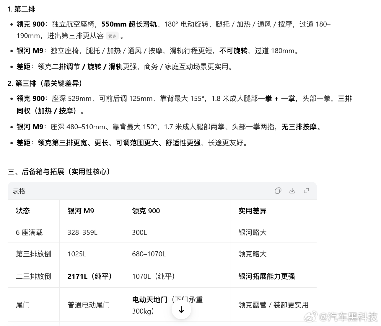Viewport: 381px width, 326px height.
Task: Select the 领克略大 cell
Action: tap(253, 254)
